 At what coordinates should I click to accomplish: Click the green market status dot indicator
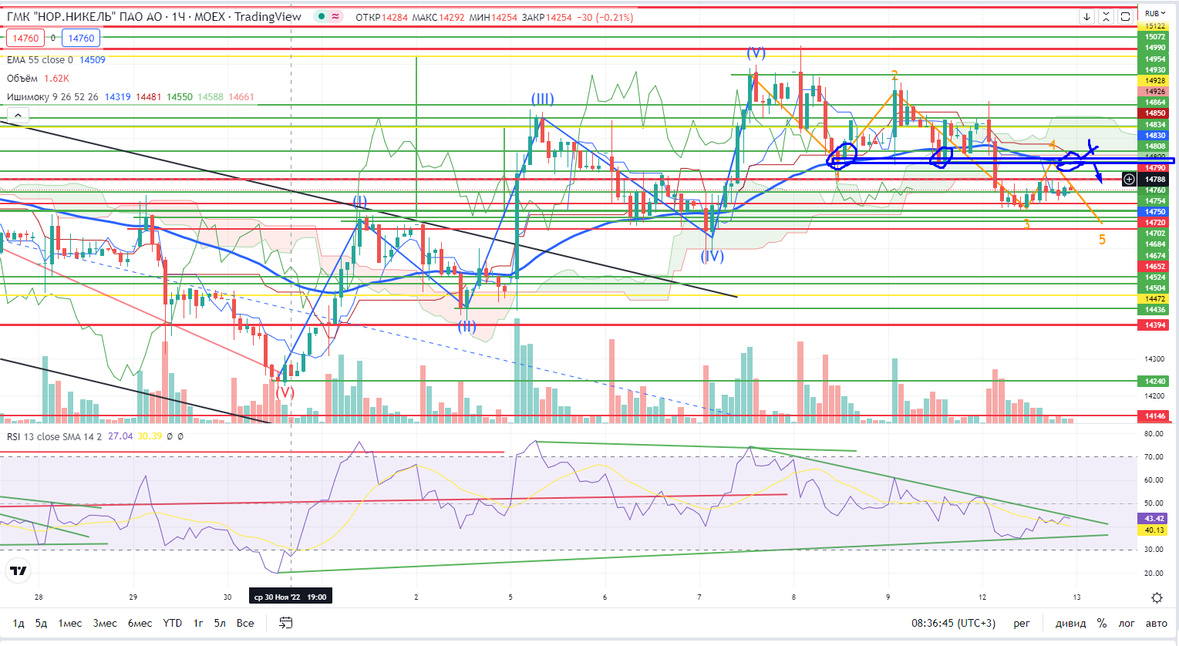click(x=322, y=17)
